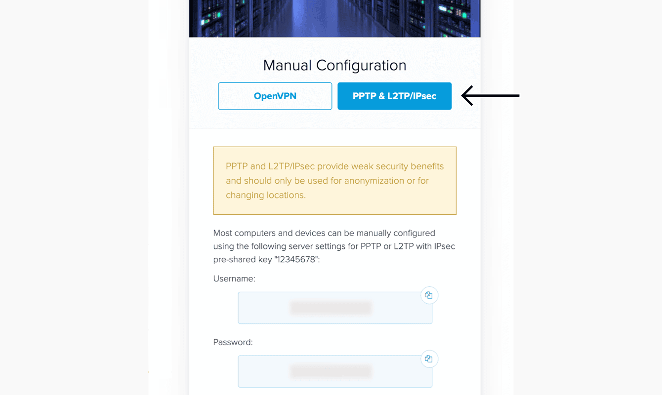Screen dimensions: 662x395
Task: Click the blurred Username field
Action: 335,308
